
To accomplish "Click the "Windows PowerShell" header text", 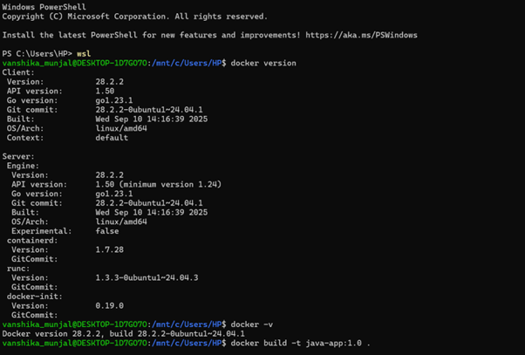I will point(44,7).
